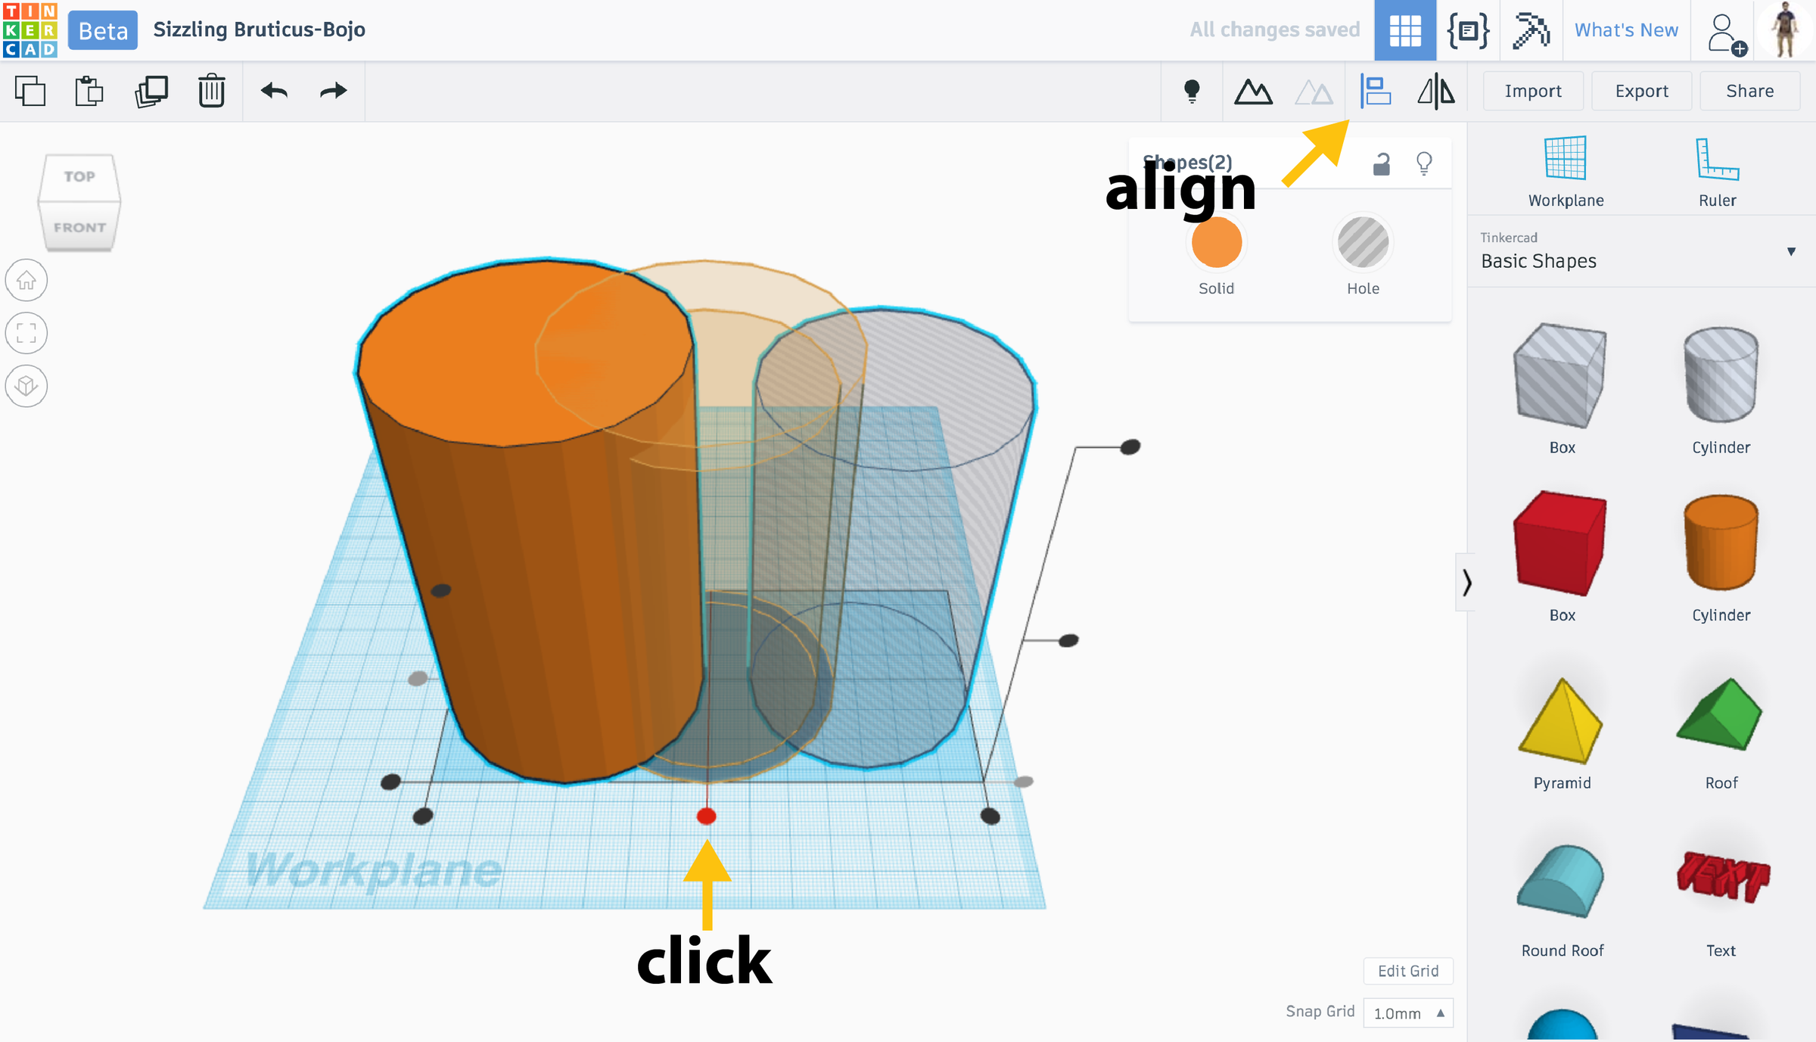Open the Codeblocks editor icon
This screenshot has width=1816, height=1042.
(1468, 30)
